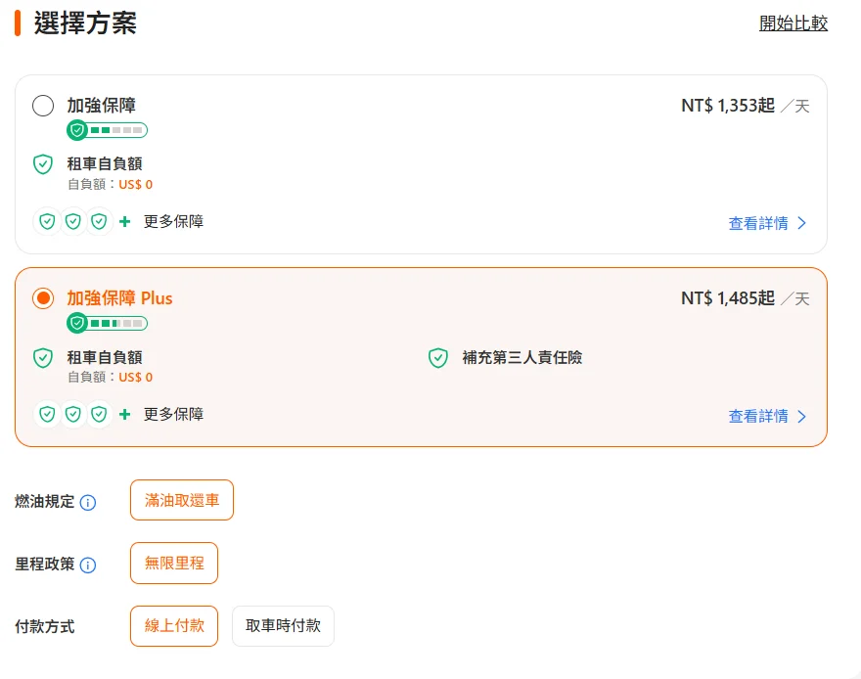Open the 開始比較 comparison link

793,23
